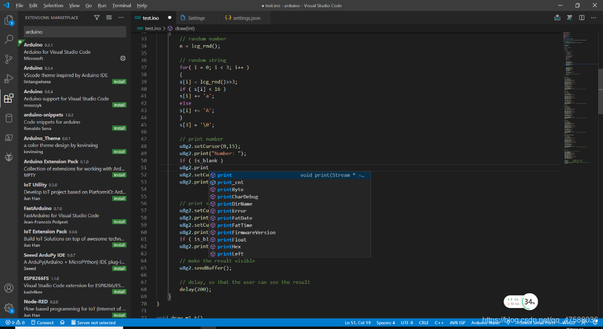This screenshot has height=329, width=603.
Task: Click the extension search box containing arduino
Action: [x=75, y=32]
